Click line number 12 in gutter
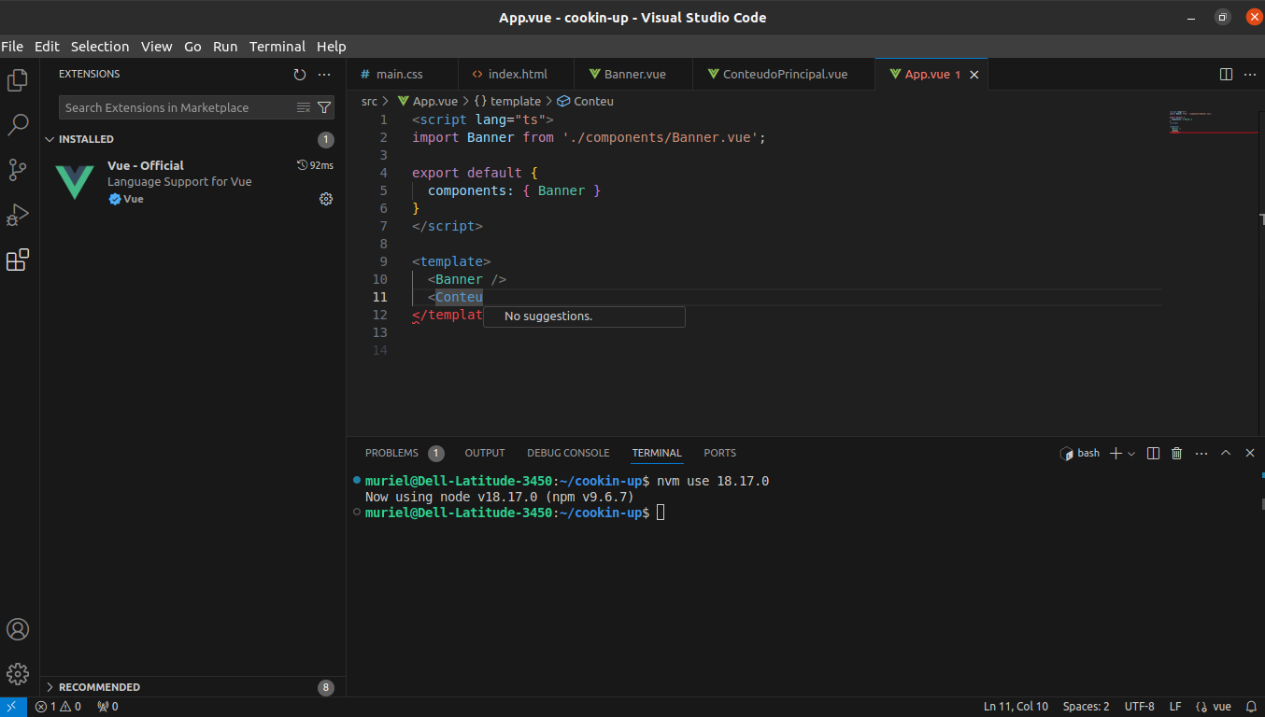The image size is (1265, 717). click(379, 315)
